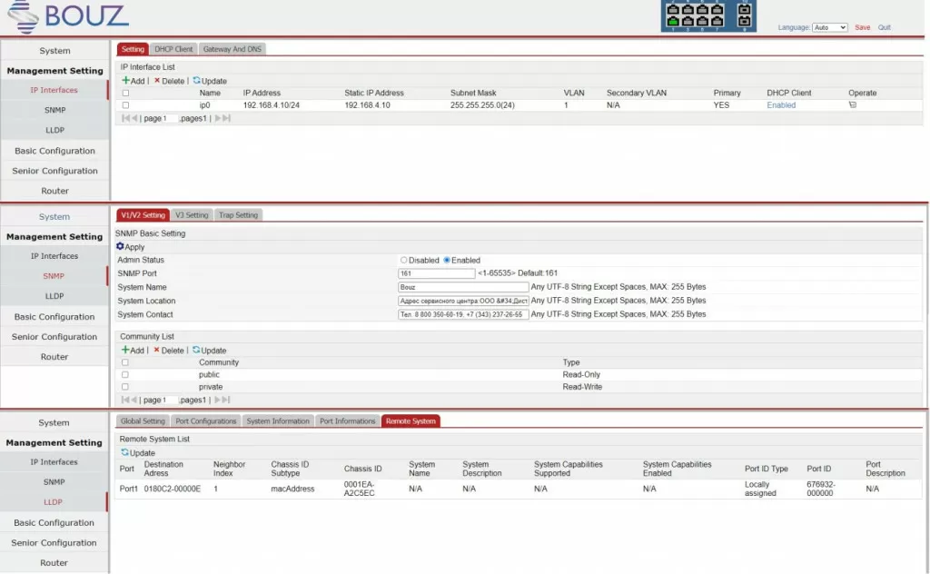Click the page number field under Community List

[x=170, y=401]
